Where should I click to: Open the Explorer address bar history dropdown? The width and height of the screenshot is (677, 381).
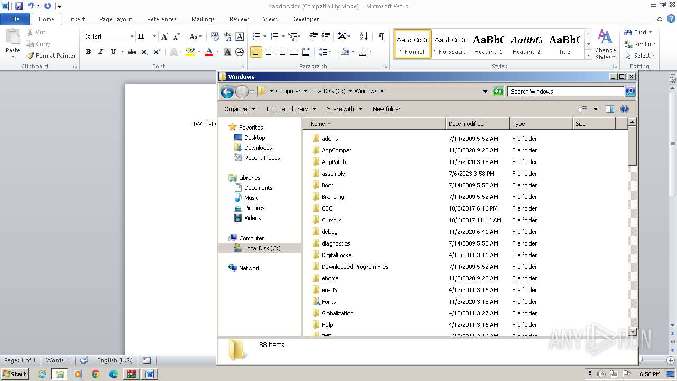(485, 92)
